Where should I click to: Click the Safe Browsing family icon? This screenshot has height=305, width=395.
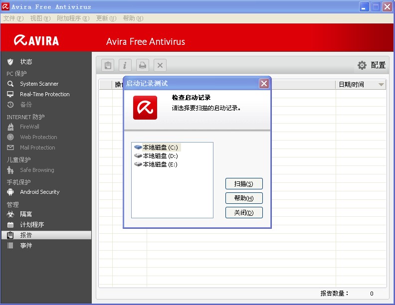point(10,170)
